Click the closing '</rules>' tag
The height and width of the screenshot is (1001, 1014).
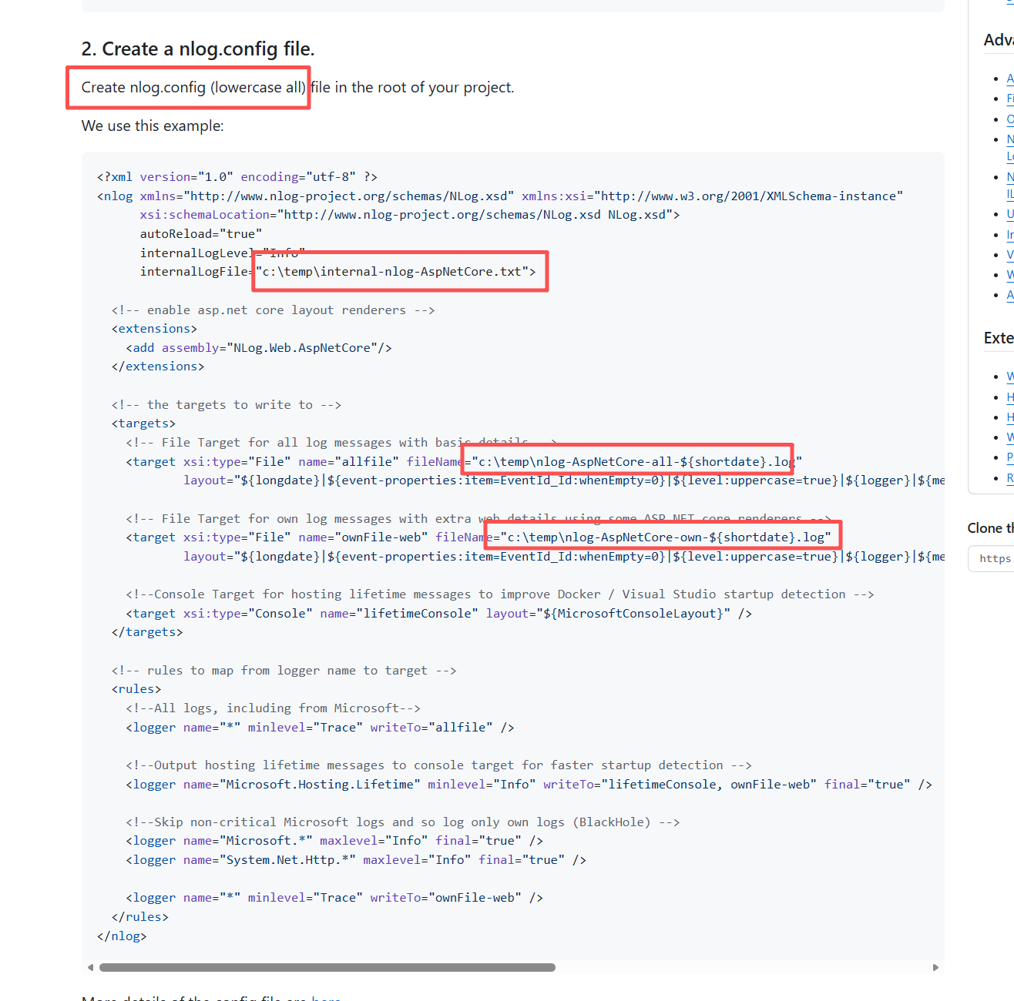(x=140, y=917)
